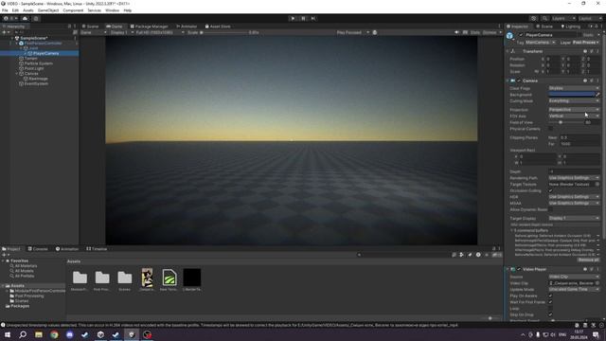Screen dimensions: 606x341
Task: Open the Layout dropdown in top toolbar
Action: pos(590,18)
